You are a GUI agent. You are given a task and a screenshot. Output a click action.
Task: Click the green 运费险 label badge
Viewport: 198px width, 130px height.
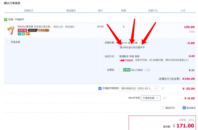pyautogui.click(x=127, y=70)
